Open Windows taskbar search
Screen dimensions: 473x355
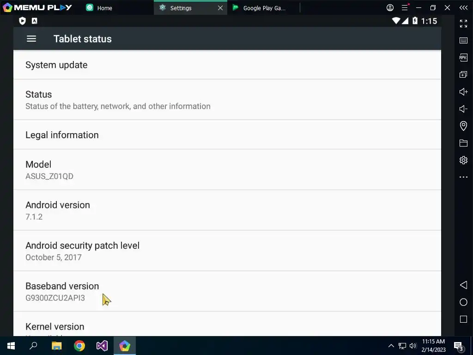click(x=33, y=346)
